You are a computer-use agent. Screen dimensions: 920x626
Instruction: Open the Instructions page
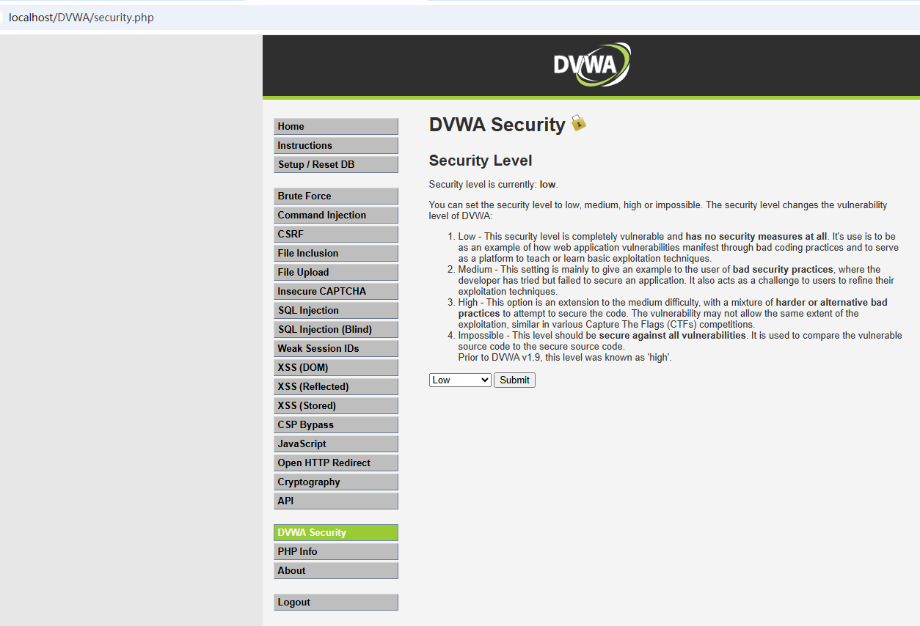pyautogui.click(x=336, y=145)
